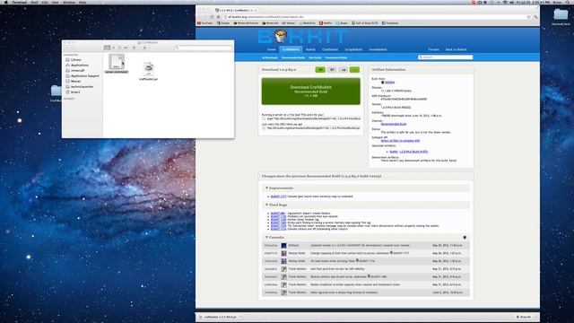Click Back to Bukkit link
Screen dimensions: 574x323
(456, 49)
